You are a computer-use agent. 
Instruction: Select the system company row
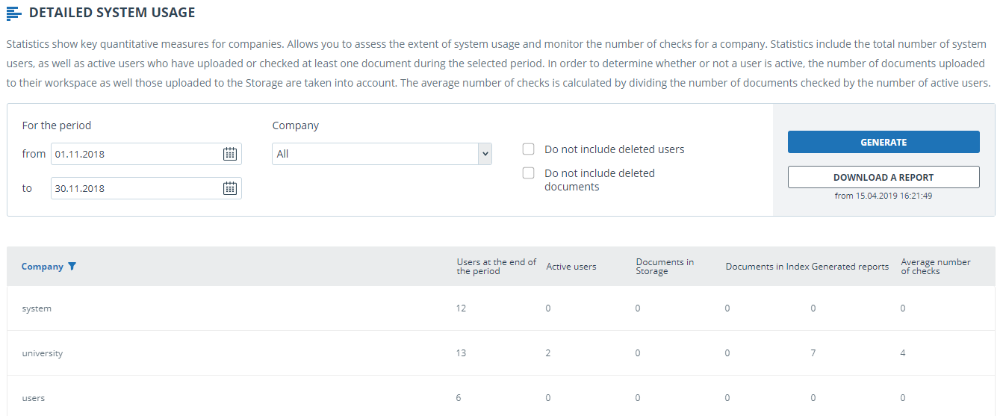point(501,308)
